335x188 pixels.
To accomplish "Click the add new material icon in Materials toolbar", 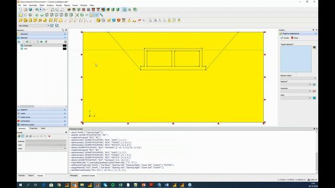I will pos(19,42).
